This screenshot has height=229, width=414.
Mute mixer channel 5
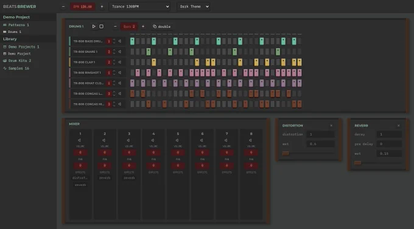pyautogui.click(x=177, y=140)
